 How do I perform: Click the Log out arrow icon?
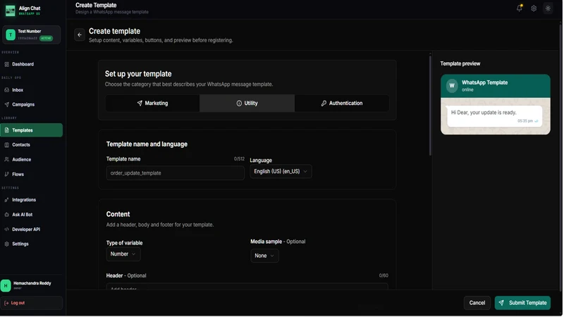coord(6,304)
